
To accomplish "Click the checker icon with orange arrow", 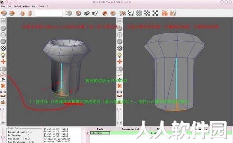I will click(x=123, y=13).
